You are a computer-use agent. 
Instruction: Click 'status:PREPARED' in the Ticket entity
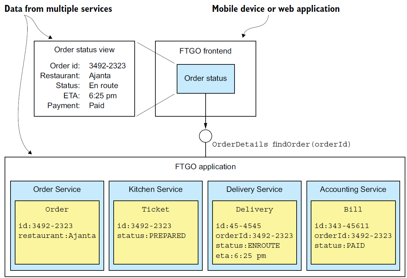point(151,236)
